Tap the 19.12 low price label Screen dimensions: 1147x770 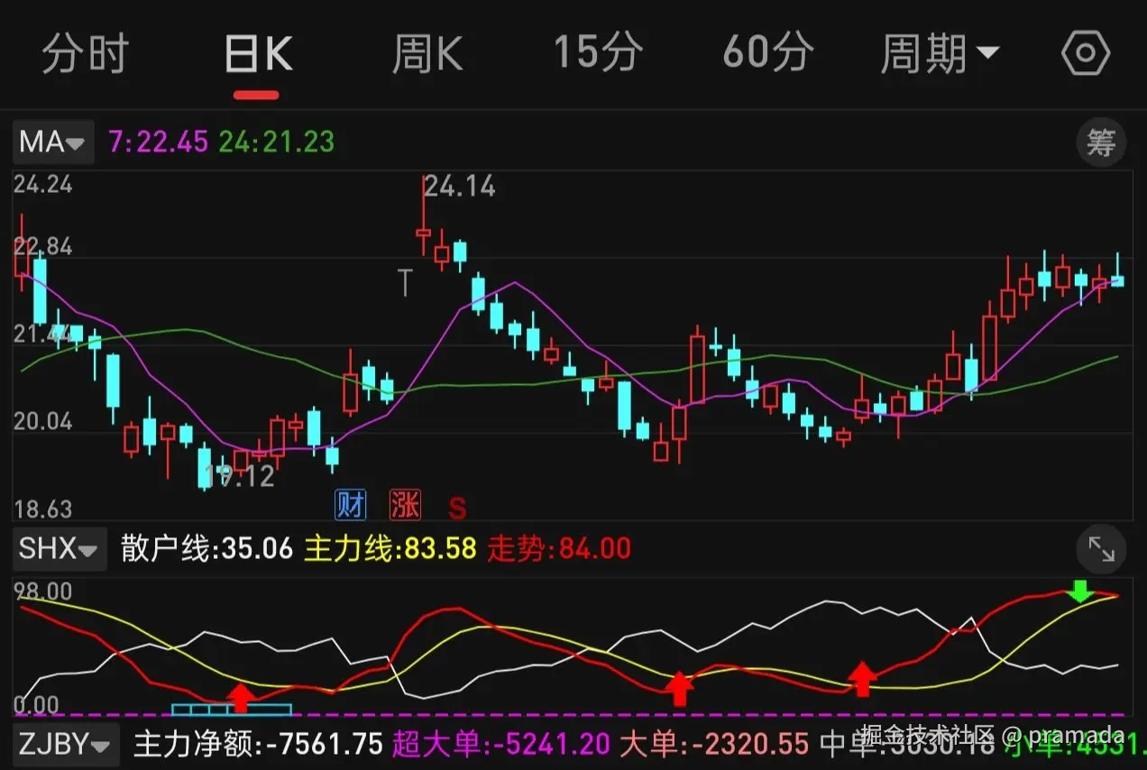[x=239, y=476]
